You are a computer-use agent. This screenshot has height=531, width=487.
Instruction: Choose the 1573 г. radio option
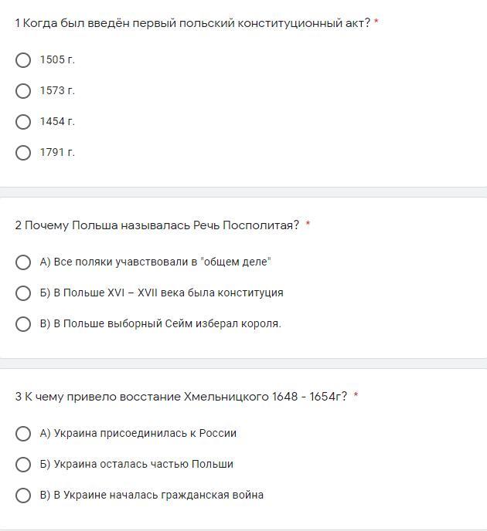tap(23, 91)
